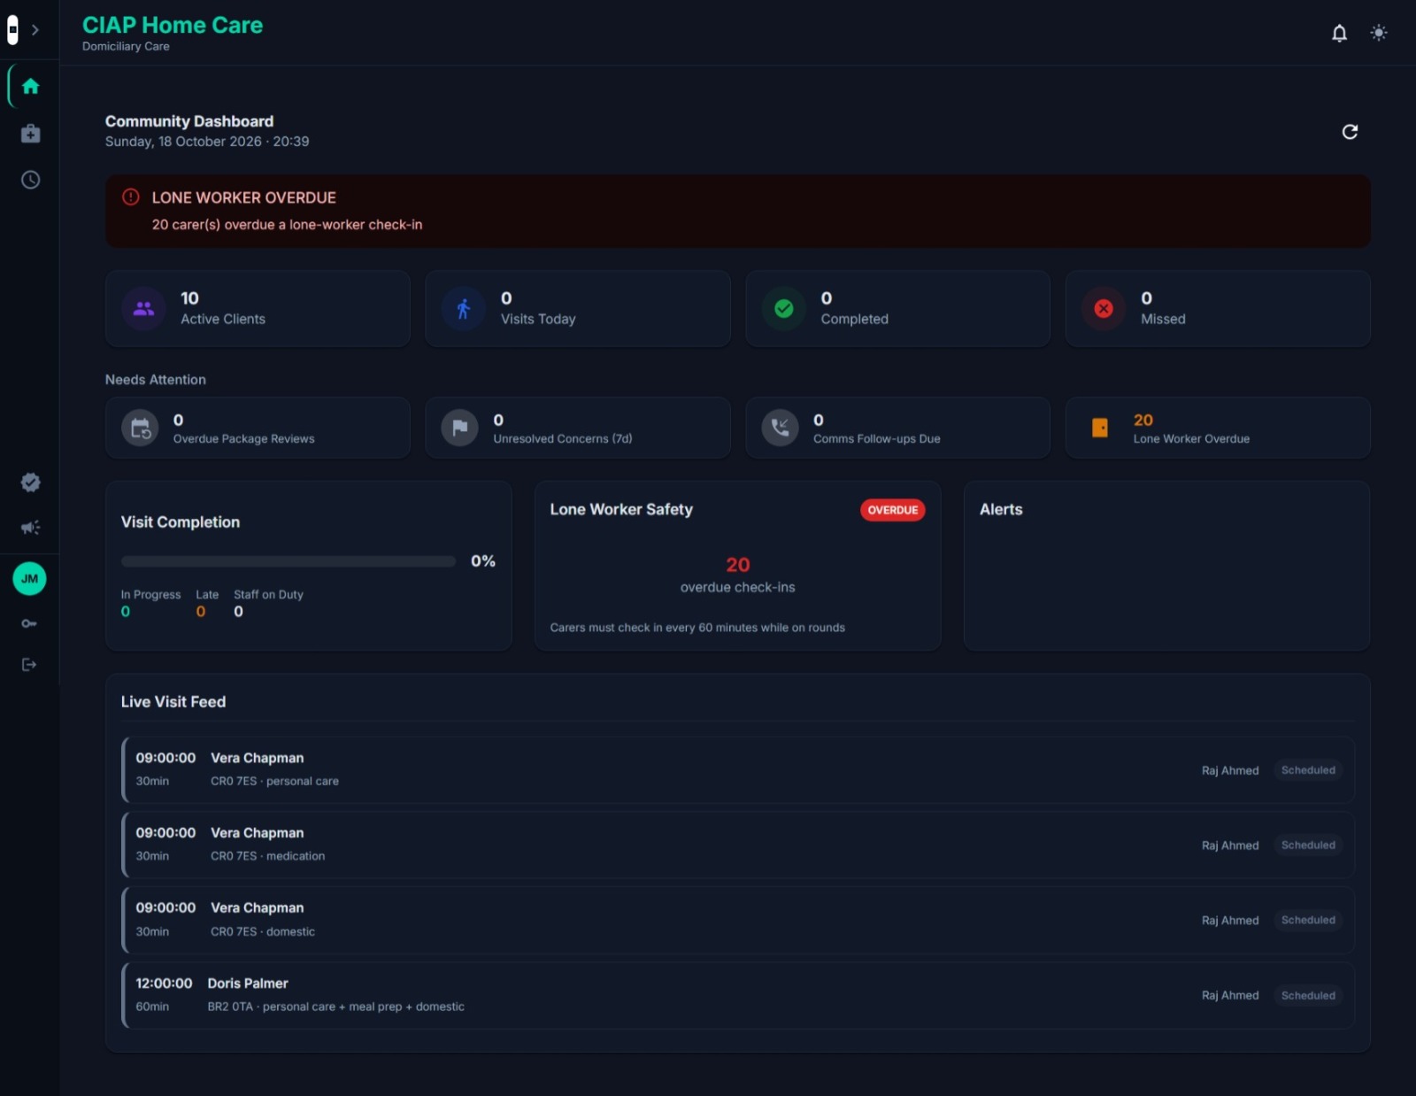Select Vera Chapman medication visit
1416x1096 pixels.
click(738, 845)
